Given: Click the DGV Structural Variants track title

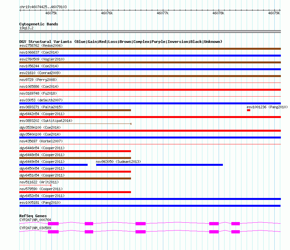Looking at the screenshot, I should tap(121, 42).
